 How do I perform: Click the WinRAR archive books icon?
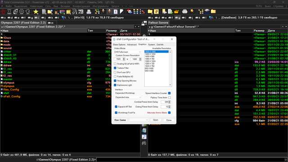point(63,12)
